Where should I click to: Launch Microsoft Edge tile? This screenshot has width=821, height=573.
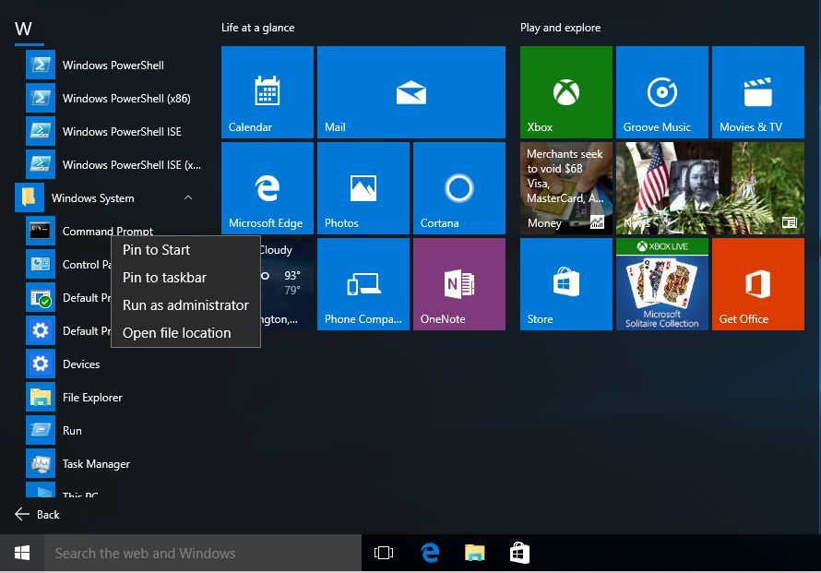pos(267,188)
